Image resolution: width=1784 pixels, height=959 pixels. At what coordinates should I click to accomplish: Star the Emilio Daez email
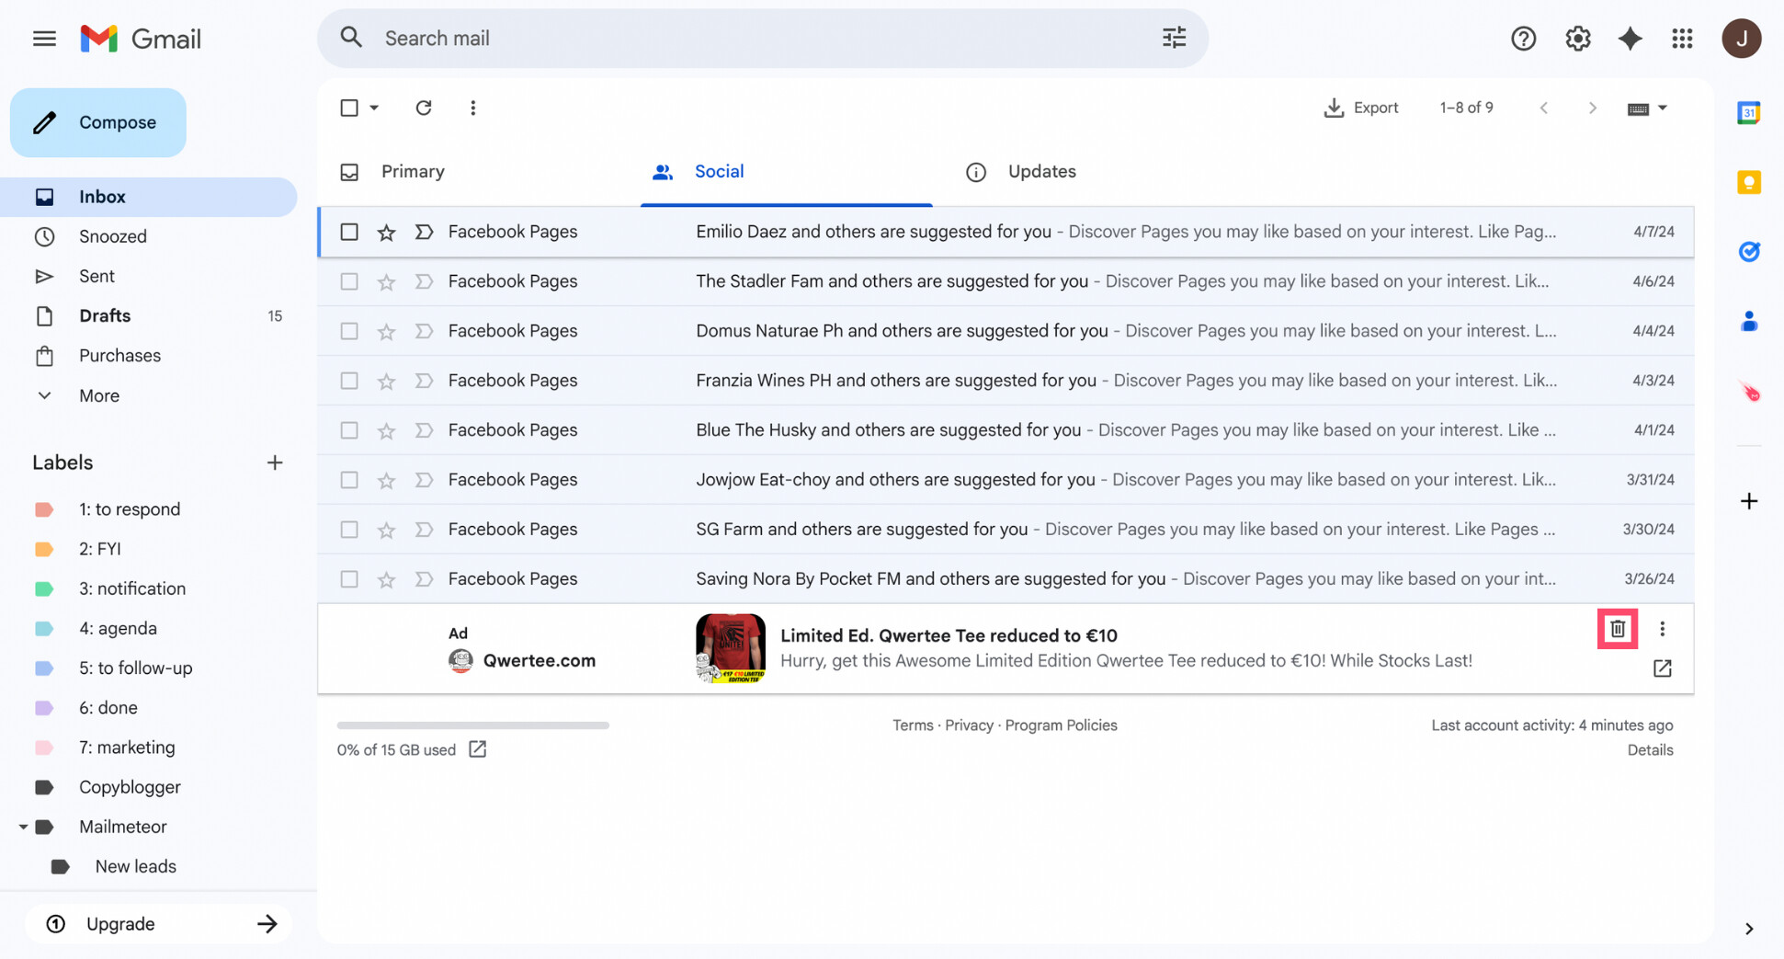pos(386,232)
